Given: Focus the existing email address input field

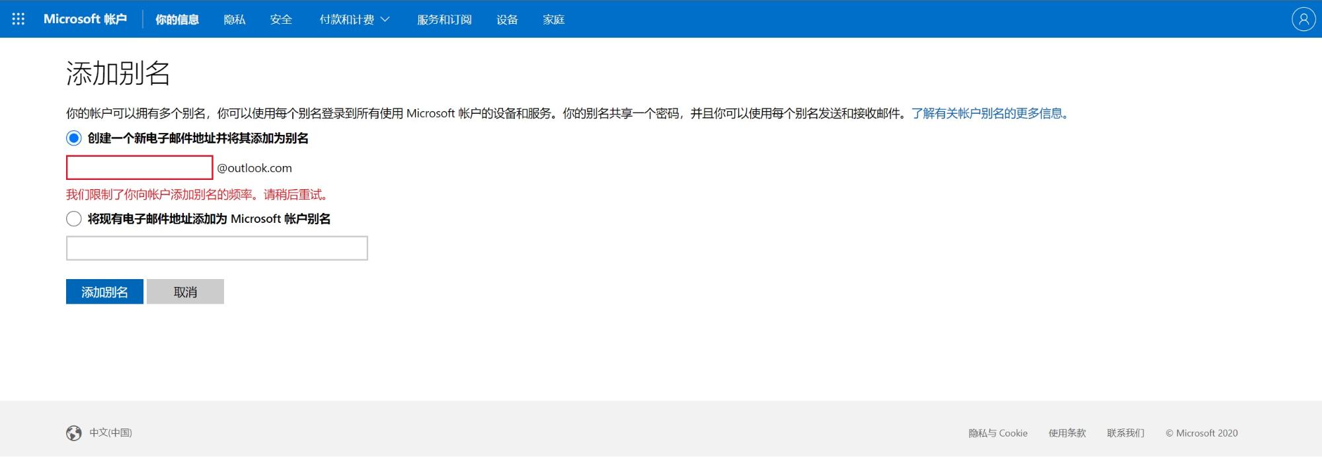Looking at the screenshot, I should pyautogui.click(x=217, y=248).
